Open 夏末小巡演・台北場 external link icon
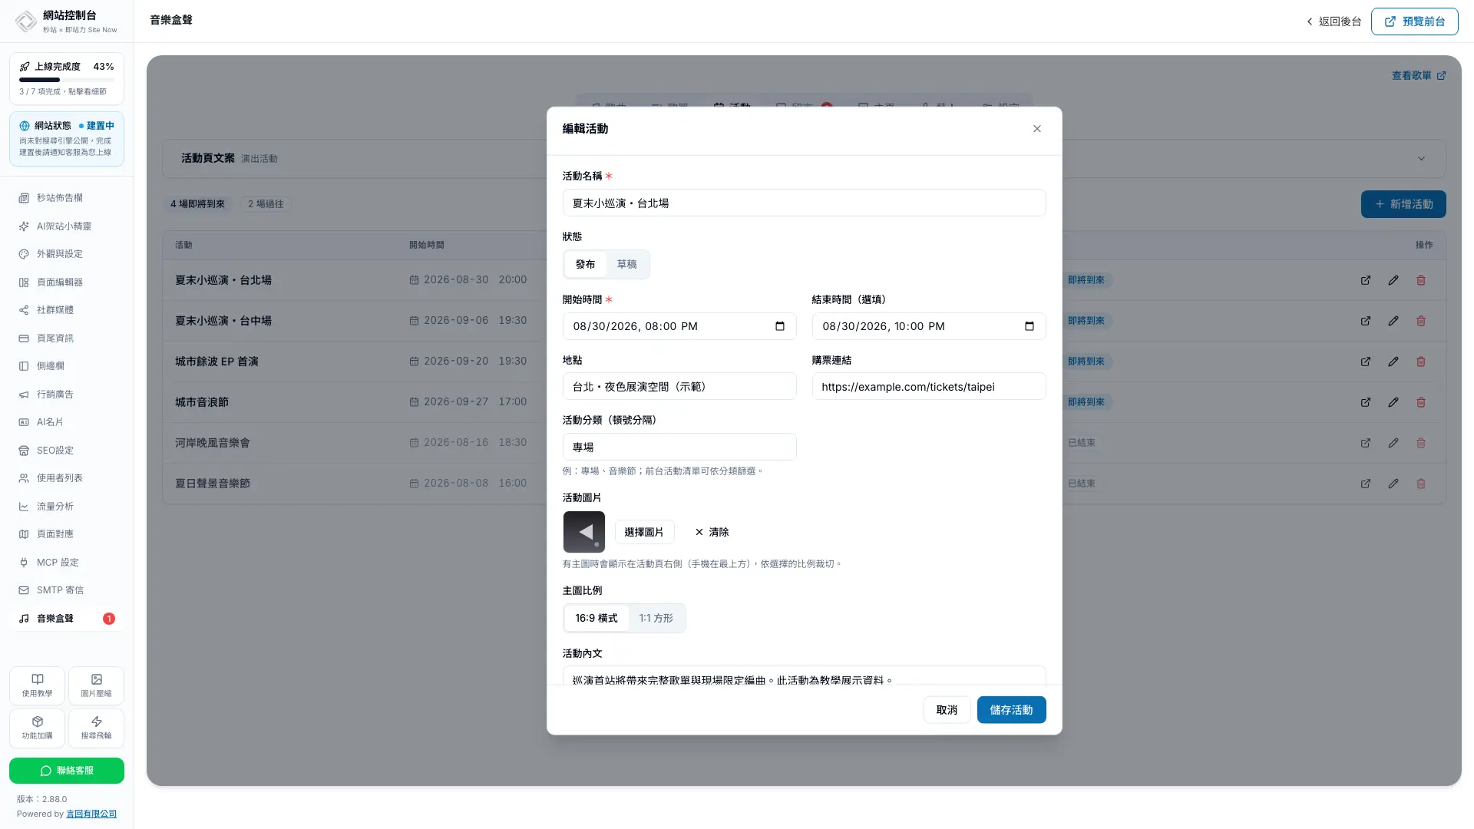Screen dimensions: 1474x829 click(x=1365, y=280)
